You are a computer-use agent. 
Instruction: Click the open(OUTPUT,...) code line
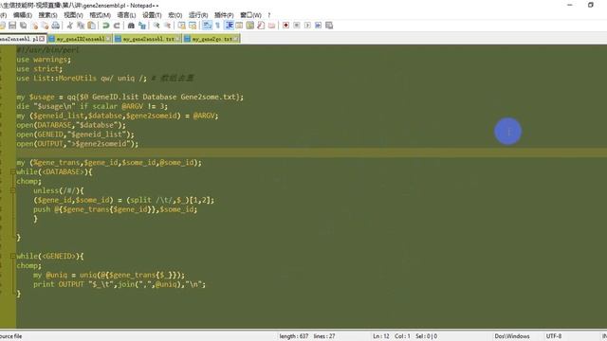tap(78, 144)
